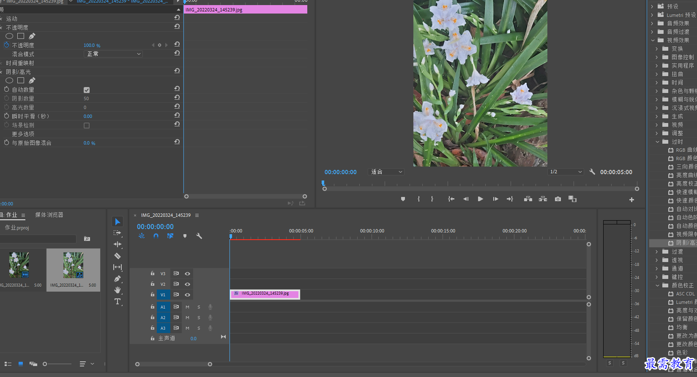The height and width of the screenshot is (377, 697).
Task: Add marker in Program monitor
Action: (403, 199)
